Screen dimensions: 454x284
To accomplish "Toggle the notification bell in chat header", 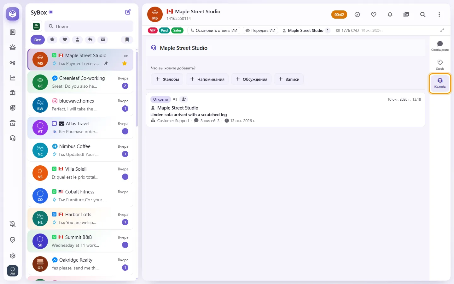I will pos(390,15).
